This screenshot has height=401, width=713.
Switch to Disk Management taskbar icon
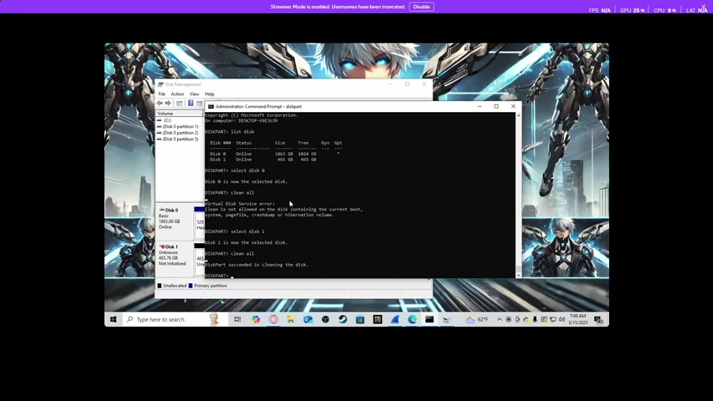(x=447, y=319)
